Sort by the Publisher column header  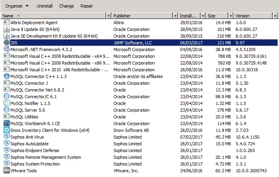tap(142, 16)
